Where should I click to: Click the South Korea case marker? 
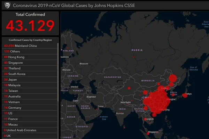pos(173,95)
